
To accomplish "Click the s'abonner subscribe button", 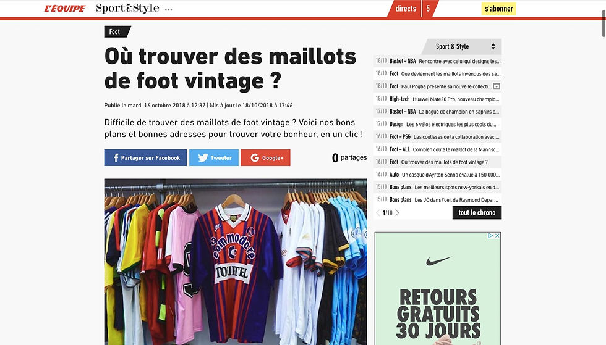I will point(498,9).
